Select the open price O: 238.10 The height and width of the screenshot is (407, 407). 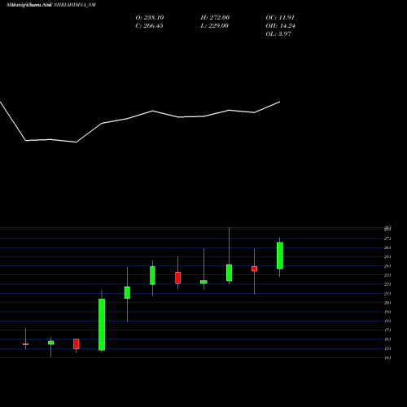pos(150,18)
